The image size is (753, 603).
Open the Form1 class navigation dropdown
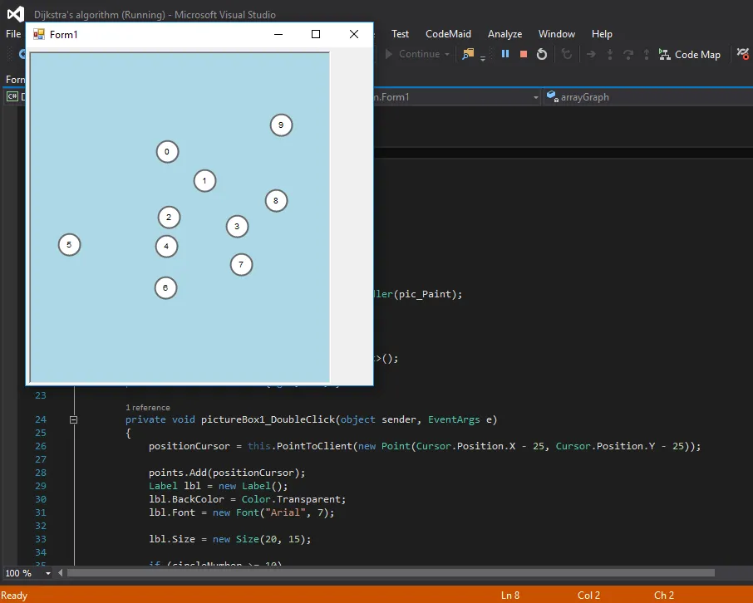[536, 97]
